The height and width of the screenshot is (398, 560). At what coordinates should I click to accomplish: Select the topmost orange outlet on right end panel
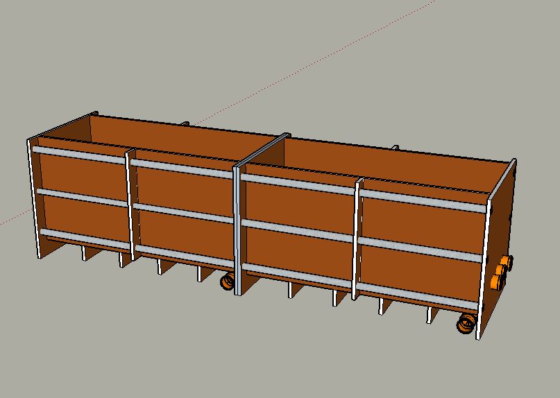tap(507, 262)
